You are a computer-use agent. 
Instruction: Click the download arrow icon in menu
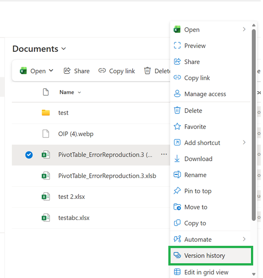coord(177,159)
